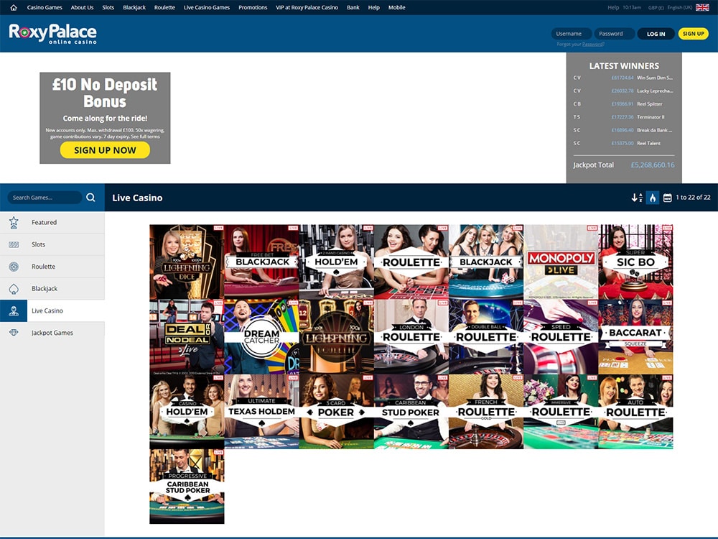This screenshot has width=718, height=539.
Task: Open Bank menu item
Action: (353, 7)
